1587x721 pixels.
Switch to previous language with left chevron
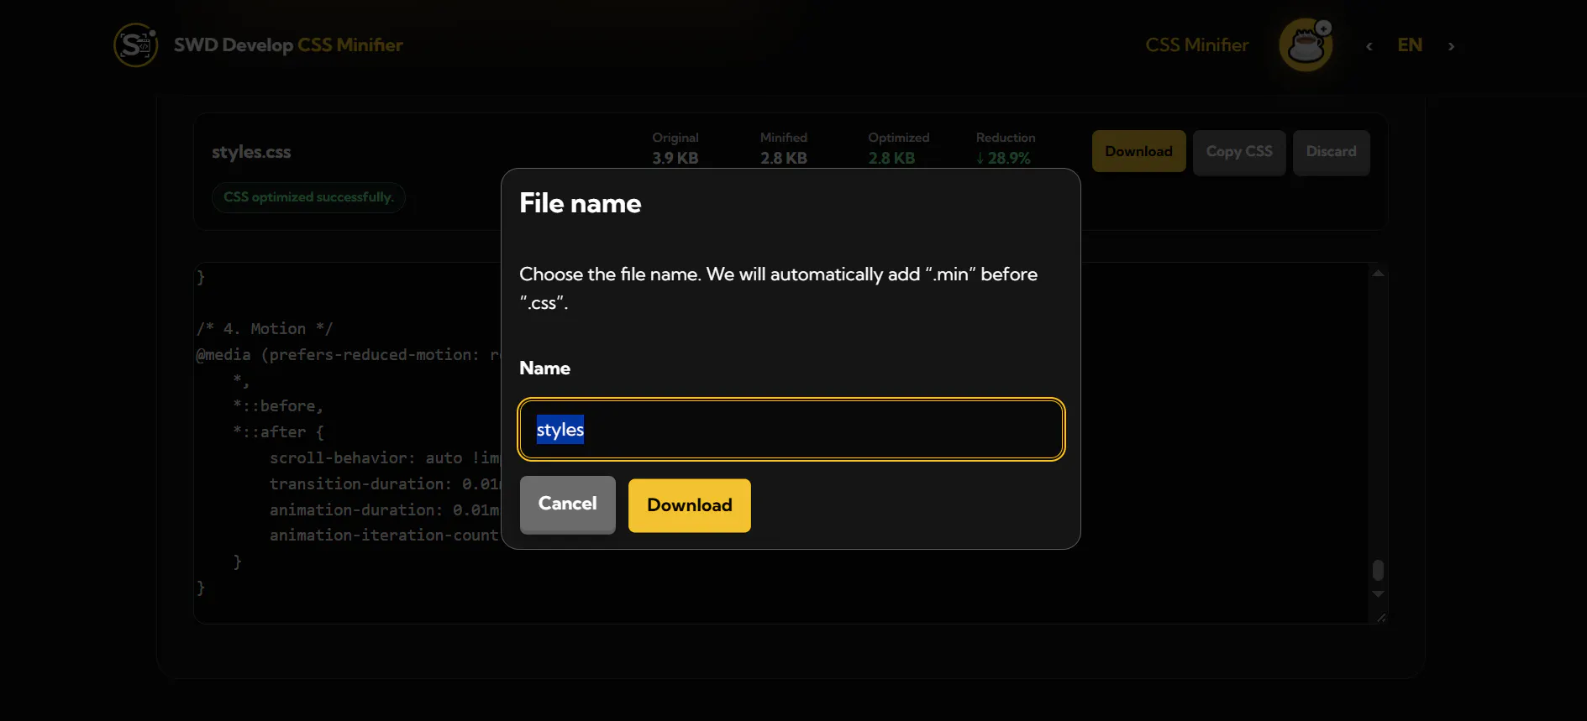point(1369,46)
